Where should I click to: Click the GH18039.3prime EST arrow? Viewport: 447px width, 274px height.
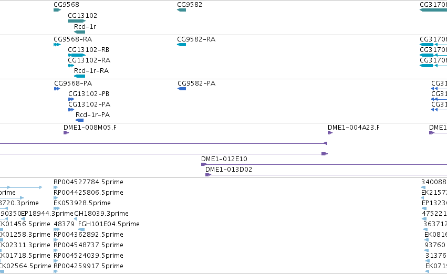tap(75, 219)
